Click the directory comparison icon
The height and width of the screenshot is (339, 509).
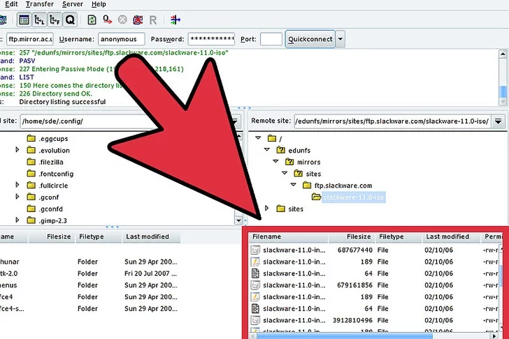174,20
